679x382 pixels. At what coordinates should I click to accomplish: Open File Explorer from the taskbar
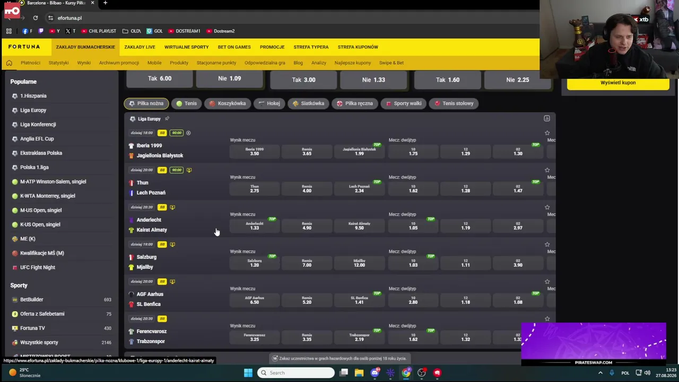pos(359,373)
